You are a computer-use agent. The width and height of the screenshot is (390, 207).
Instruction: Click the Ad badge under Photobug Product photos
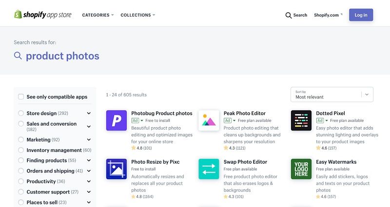[x=135, y=120]
